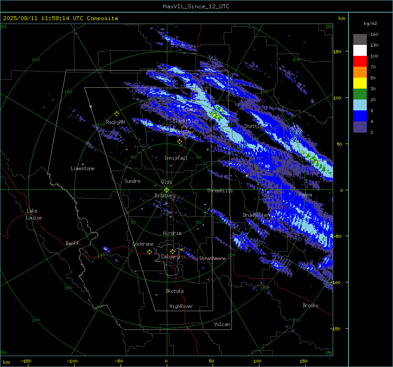This screenshot has width=393, height=367.
Task: Click the ThreeHills city label
Action: [x=220, y=191]
